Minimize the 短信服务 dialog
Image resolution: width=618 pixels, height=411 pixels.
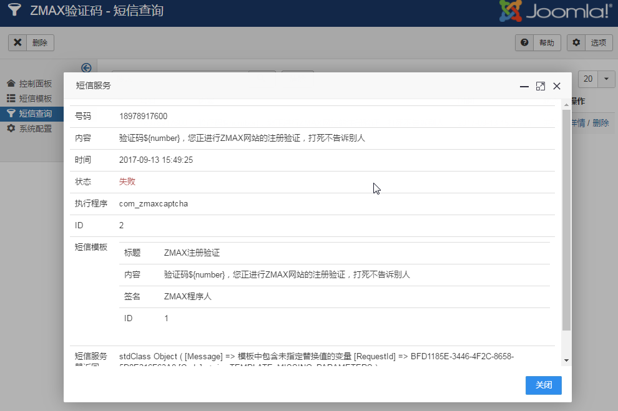point(524,86)
